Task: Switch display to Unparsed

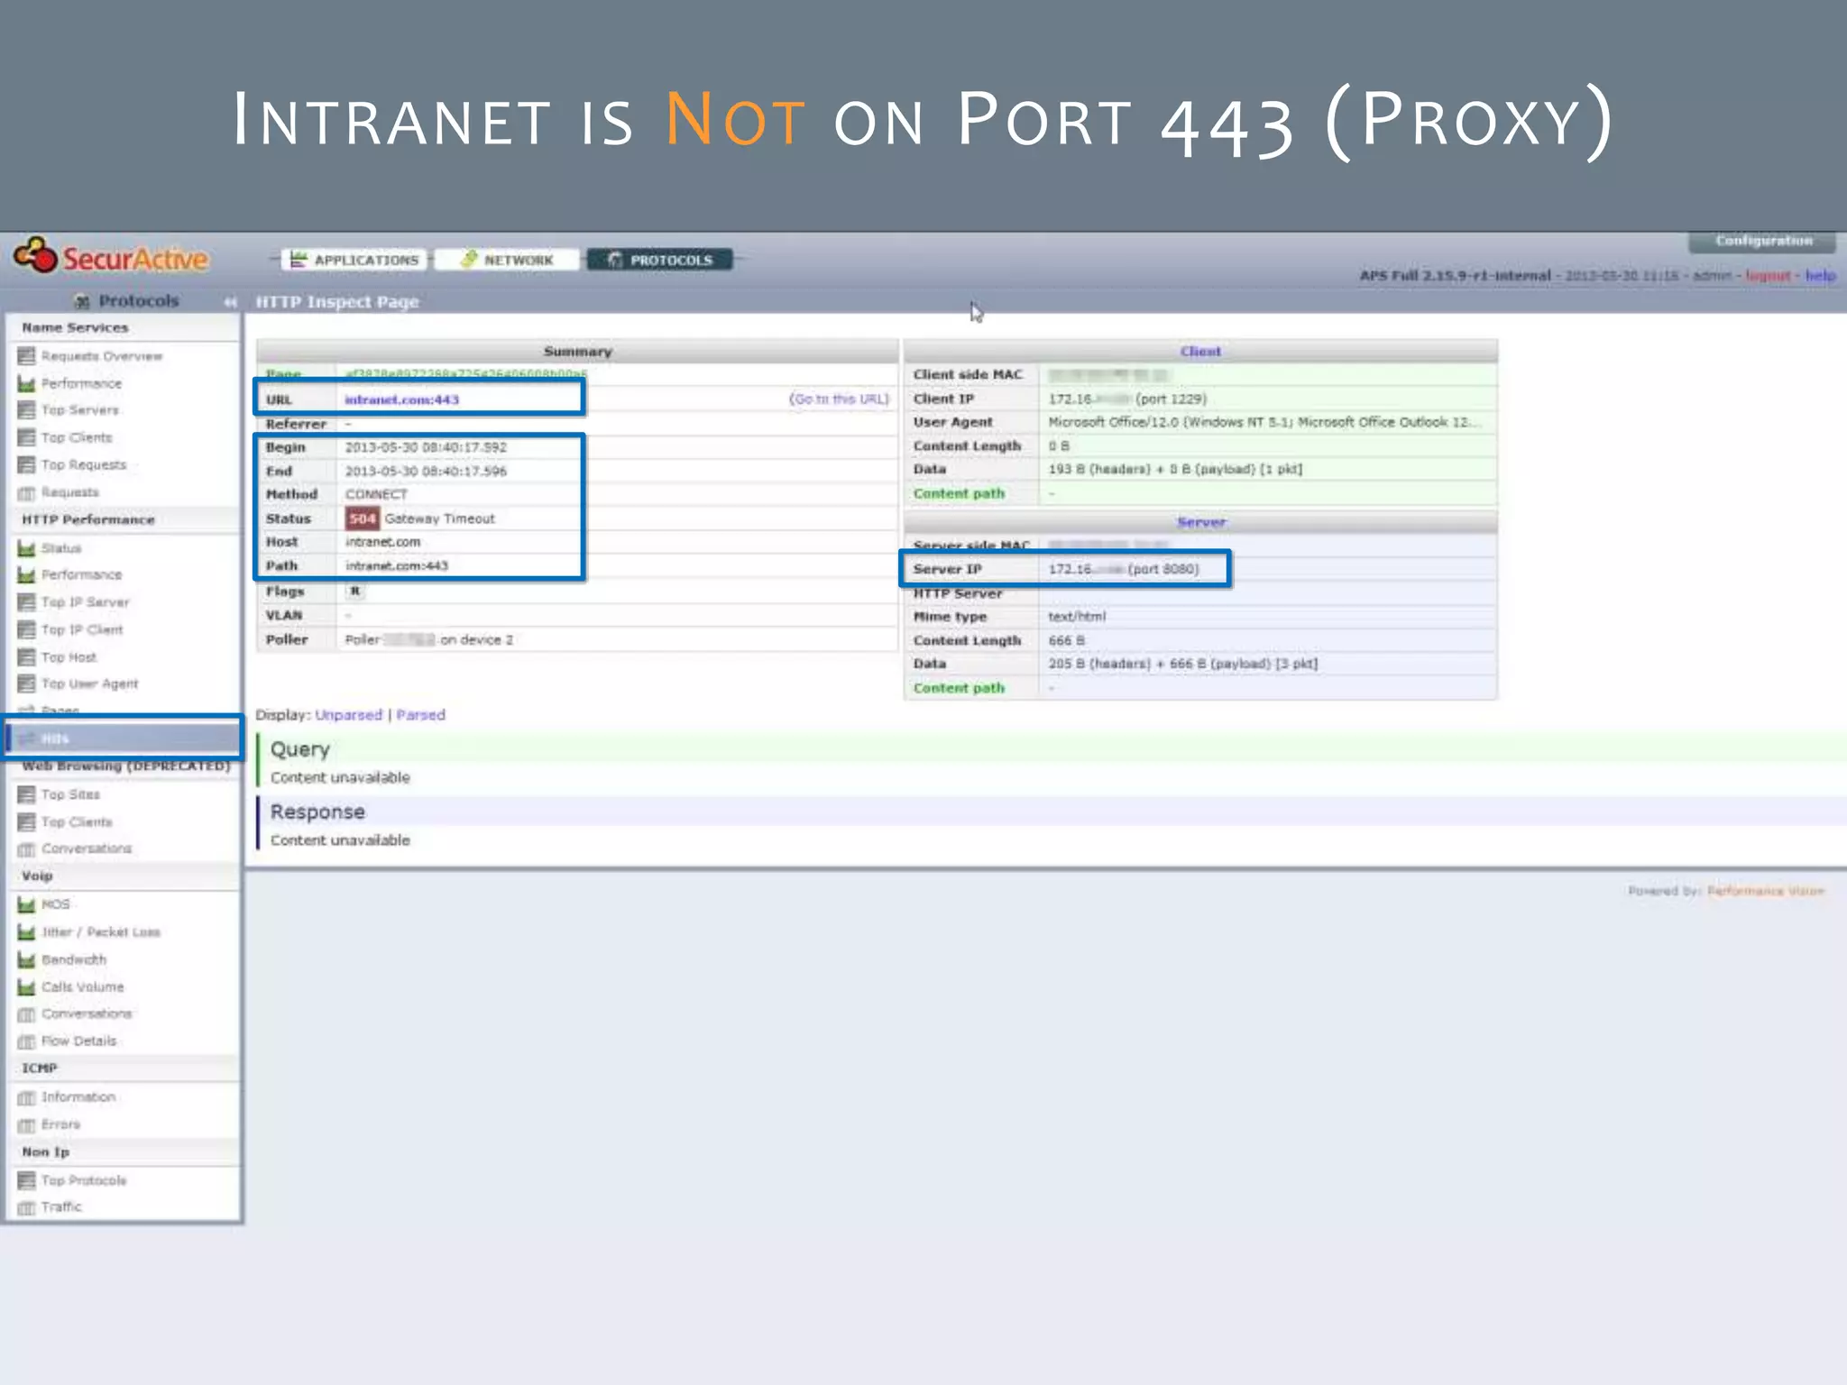Action: (x=349, y=715)
